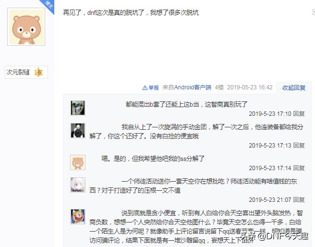Image resolution: width=315 pixels, height=247 pixels.
Task: Click the camera-photo avatar of second commenter
Action: tap(78, 131)
